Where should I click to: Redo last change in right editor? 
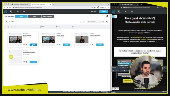118,89
